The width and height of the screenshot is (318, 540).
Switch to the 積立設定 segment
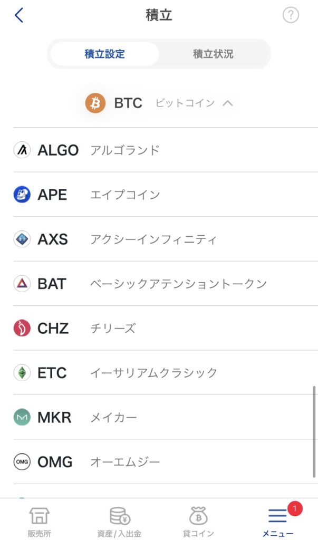tap(104, 54)
